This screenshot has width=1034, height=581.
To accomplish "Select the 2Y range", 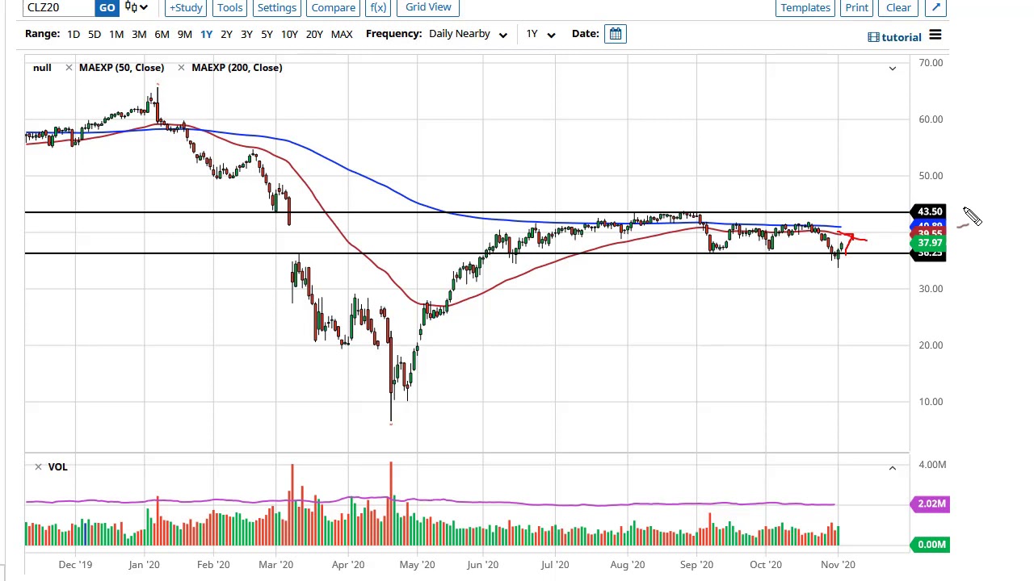I will (226, 34).
